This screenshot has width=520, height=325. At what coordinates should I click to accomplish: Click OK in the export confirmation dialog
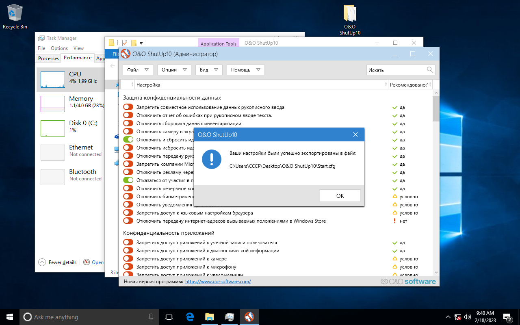click(340, 196)
